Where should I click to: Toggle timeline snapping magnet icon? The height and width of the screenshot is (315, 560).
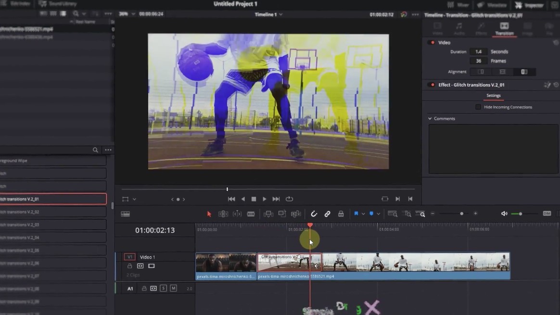(314, 214)
